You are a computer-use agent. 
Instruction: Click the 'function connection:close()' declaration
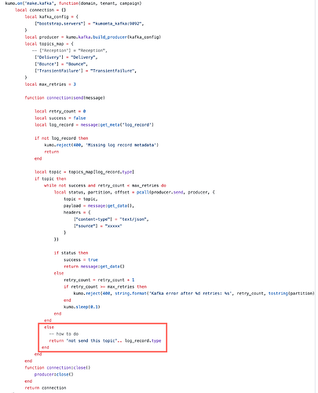point(57,368)
